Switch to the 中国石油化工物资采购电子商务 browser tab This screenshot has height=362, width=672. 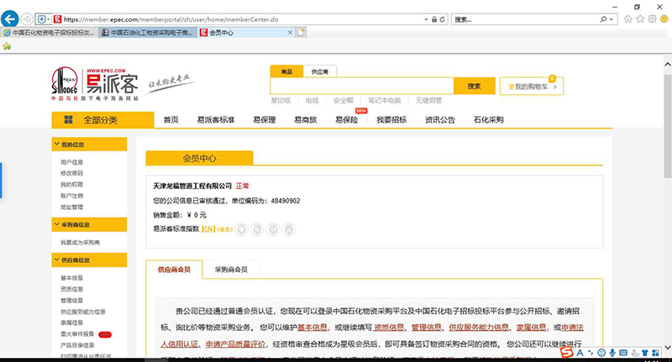point(149,33)
